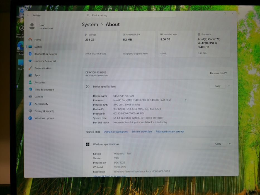Collapse the Device specifications section
Viewport: 260px width, 195px height.
(x=229, y=86)
